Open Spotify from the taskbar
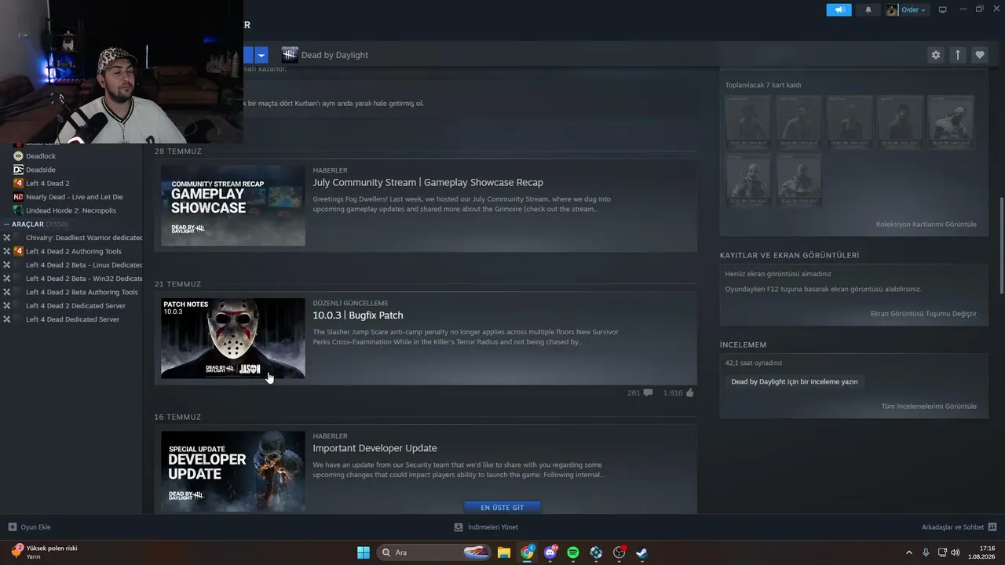The width and height of the screenshot is (1005, 565). coord(573,552)
